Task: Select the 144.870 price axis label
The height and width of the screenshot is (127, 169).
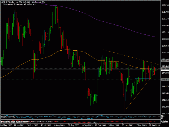Action: (x=165, y=87)
